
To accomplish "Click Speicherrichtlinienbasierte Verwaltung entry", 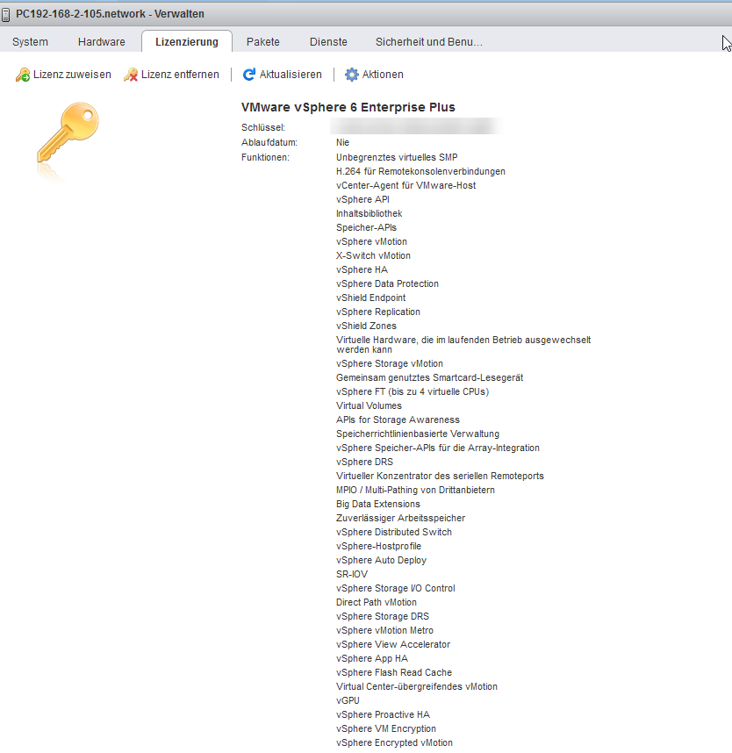I will pos(418,434).
